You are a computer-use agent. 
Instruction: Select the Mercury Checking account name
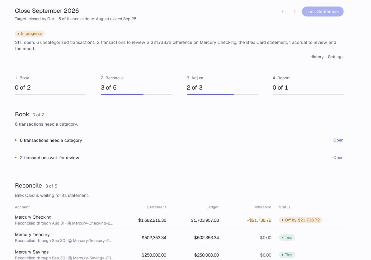tap(33, 217)
